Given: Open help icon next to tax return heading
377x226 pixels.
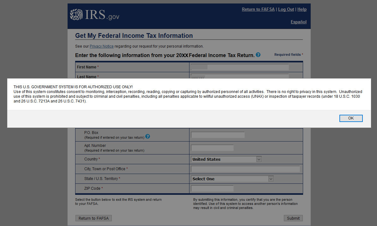Looking at the screenshot, I should [x=258, y=55].
